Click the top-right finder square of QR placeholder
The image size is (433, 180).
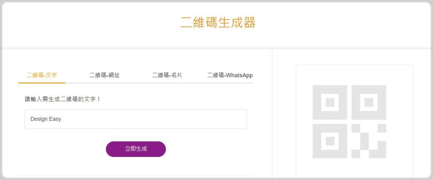(369, 102)
